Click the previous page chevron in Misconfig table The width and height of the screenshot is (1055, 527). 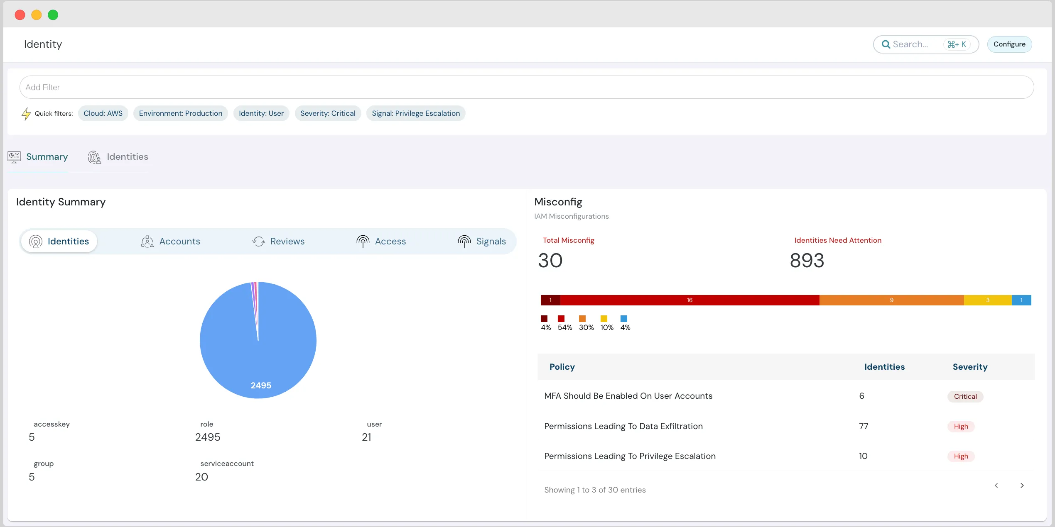[996, 485]
